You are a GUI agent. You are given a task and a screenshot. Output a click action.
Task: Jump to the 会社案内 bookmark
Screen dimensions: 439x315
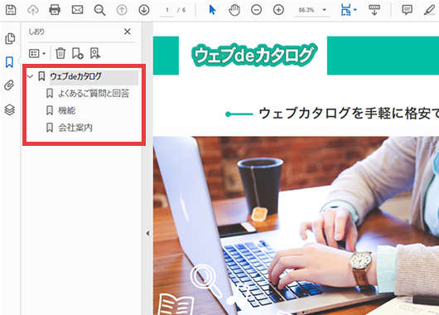(x=75, y=128)
